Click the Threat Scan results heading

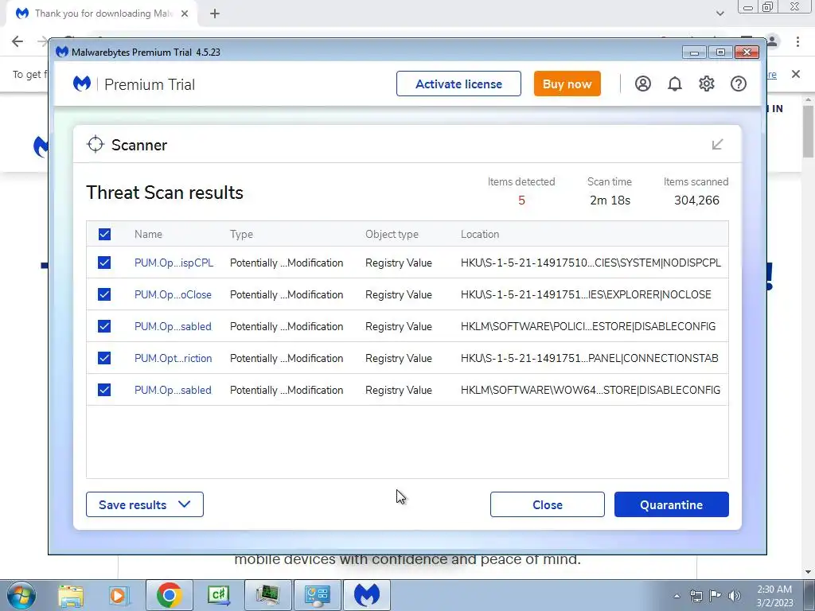click(x=165, y=193)
